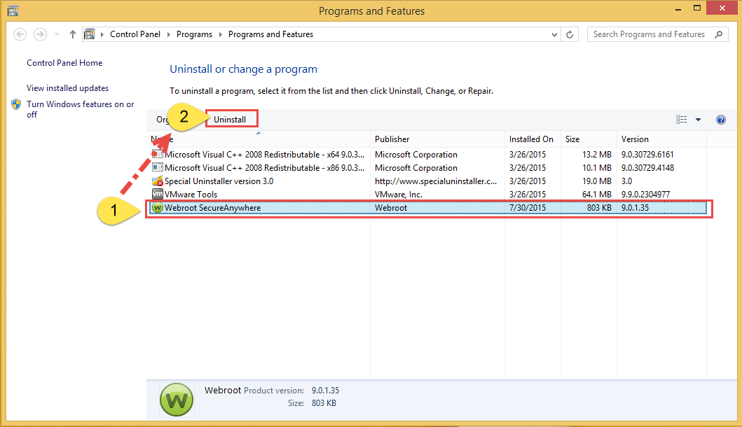Expand the address bar history dropdown
The width and height of the screenshot is (742, 427).
pyautogui.click(x=554, y=34)
